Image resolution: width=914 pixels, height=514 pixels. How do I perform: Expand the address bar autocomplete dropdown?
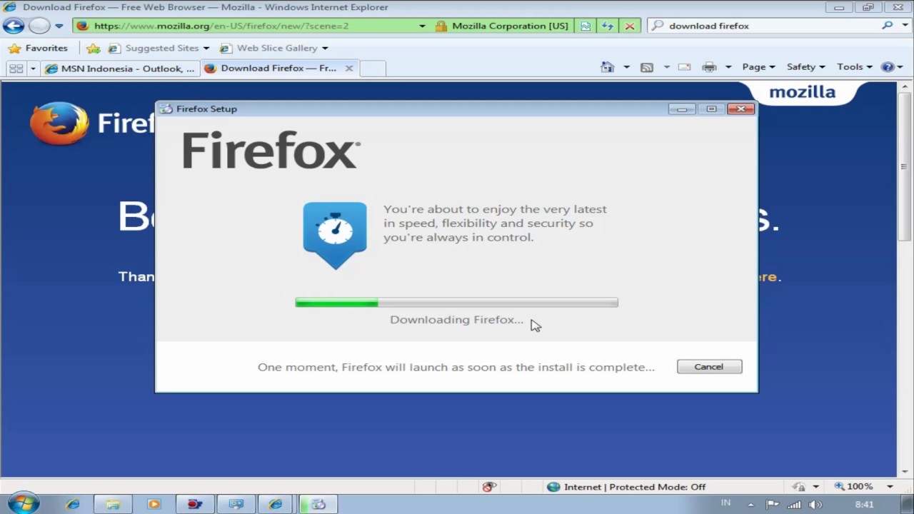422,26
